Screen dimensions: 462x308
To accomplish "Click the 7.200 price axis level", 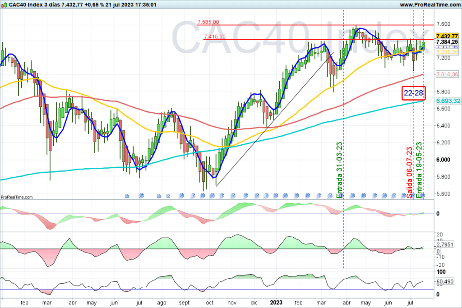I will (x=444, y=58).
